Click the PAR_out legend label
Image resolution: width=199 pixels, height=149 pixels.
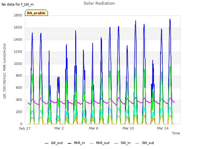103,143
